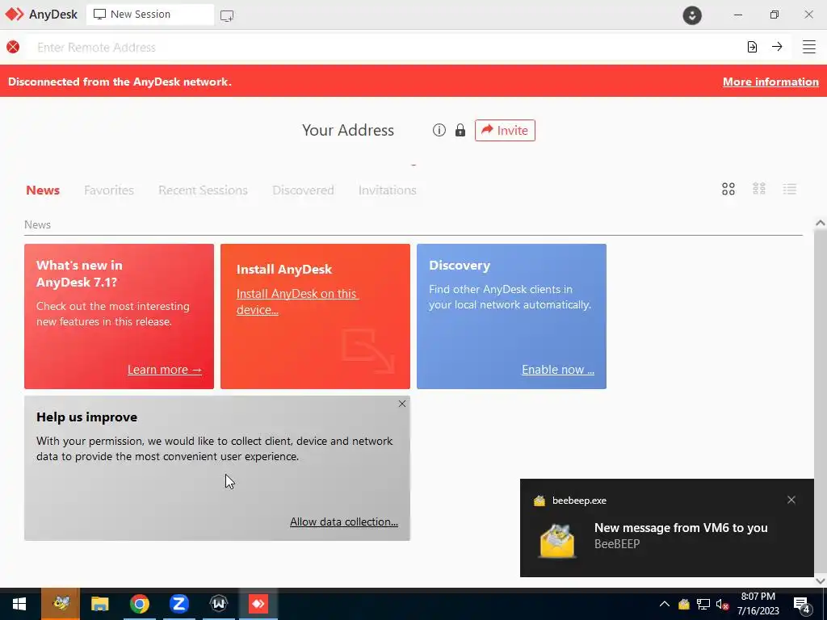
Task: Switch to the Favorites tab
Action: (x=109, y=190)
